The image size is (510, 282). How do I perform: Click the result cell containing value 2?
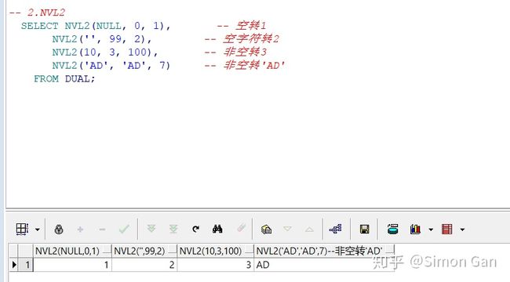[144, 265]
